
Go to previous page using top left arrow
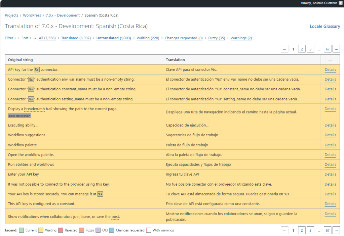[x=284, y=49]
